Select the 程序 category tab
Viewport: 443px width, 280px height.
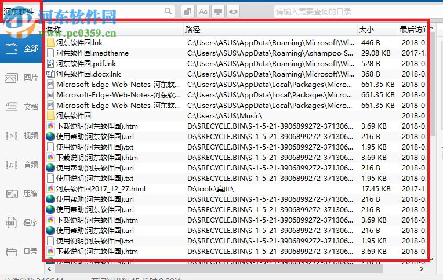tap(21, 223)
